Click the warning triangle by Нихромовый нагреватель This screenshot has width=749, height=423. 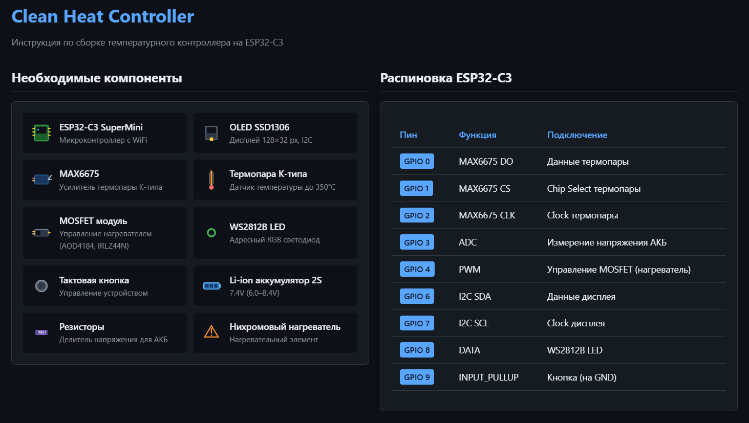pyautogui.click(x=212, y=332)
